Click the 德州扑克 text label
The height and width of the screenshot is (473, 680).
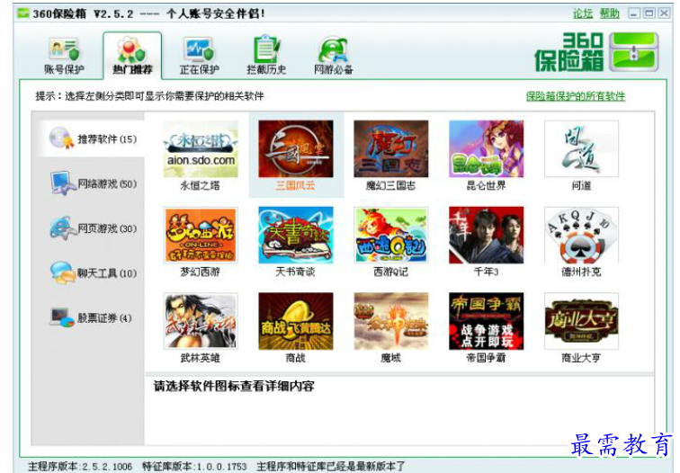(581, 272)
